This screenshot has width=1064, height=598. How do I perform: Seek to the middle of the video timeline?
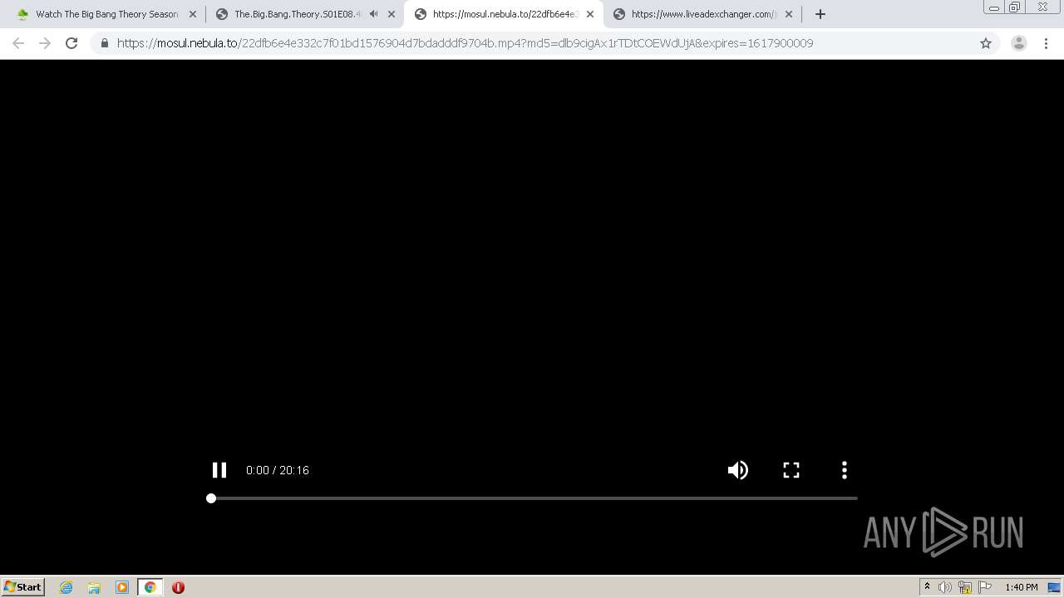(532, 498)
